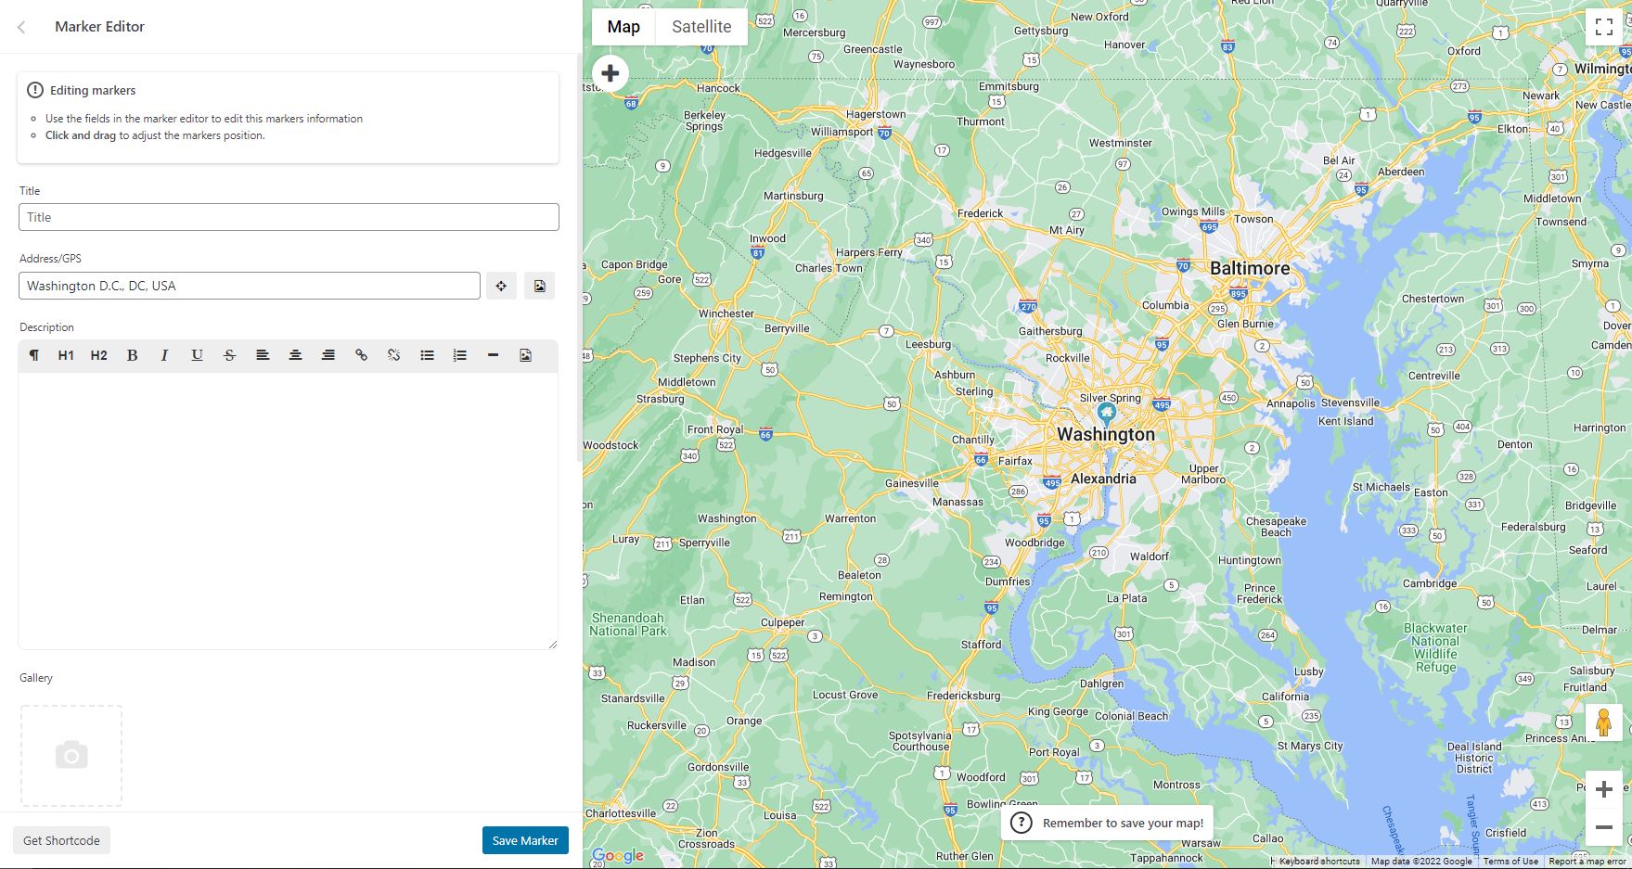
Task: Insert a bulleted list
Action: coord(427,355)
